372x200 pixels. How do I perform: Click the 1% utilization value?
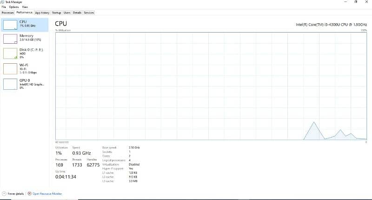pyautogui.click(x=59, y=153)
